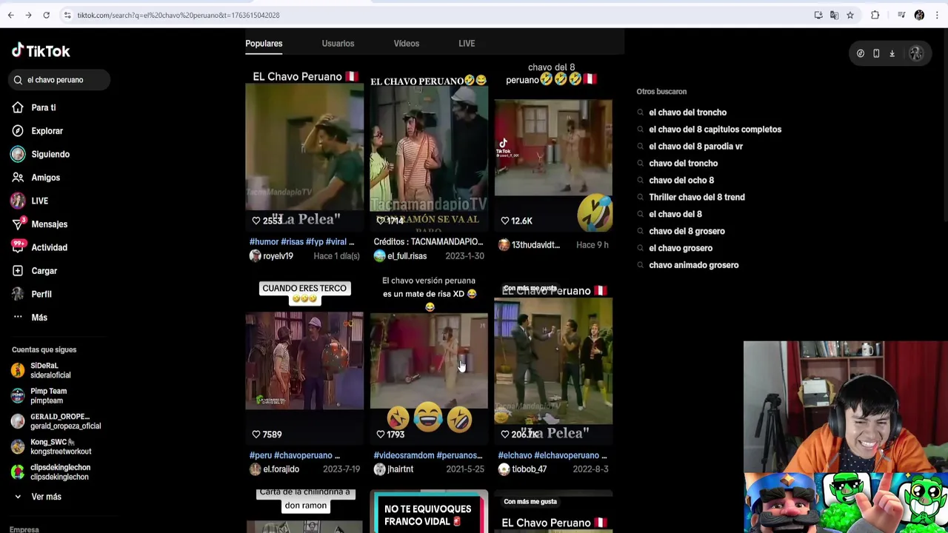Like the video with 2553 likes
The height and width of the screenshot is (533, 948).
(x=256, y=221)
